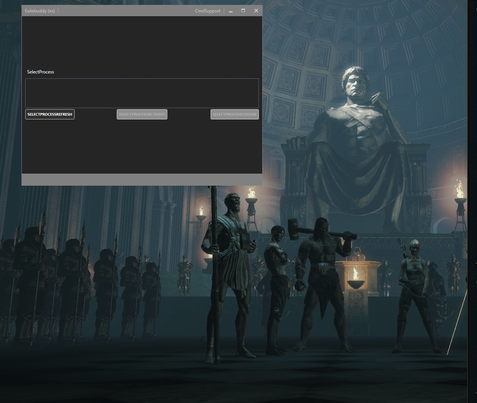The width and height of the screenshot is (477, 403).
Task: Close the Exilebuddy window
Action: pos(256,11)
